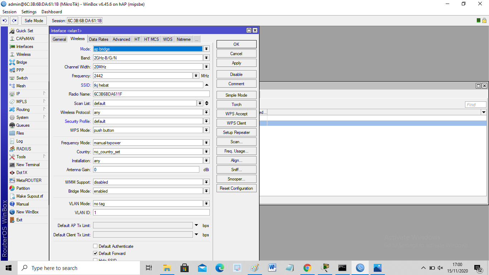Image resolution: width=489 pixels, height=275 pixels.
Task: Expand Default AP Tx Limit field
Action: (x=196, y=226)
